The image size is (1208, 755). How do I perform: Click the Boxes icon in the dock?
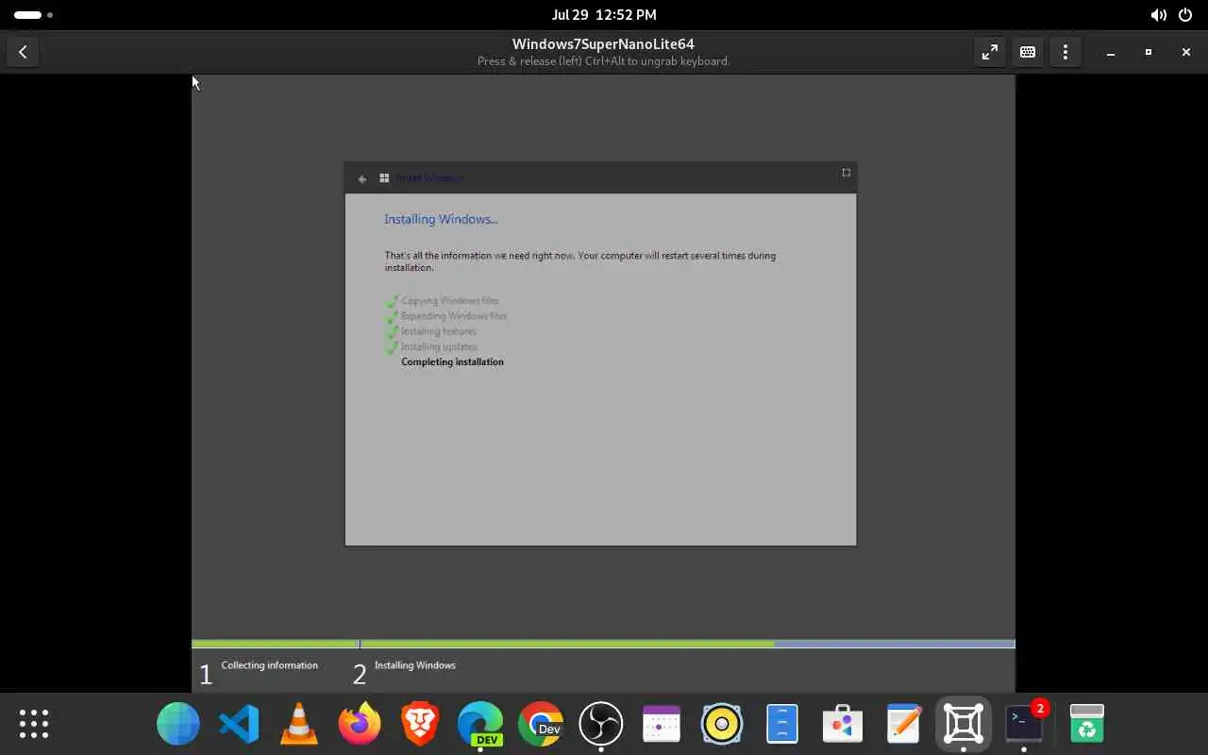(x=964, y=724)
